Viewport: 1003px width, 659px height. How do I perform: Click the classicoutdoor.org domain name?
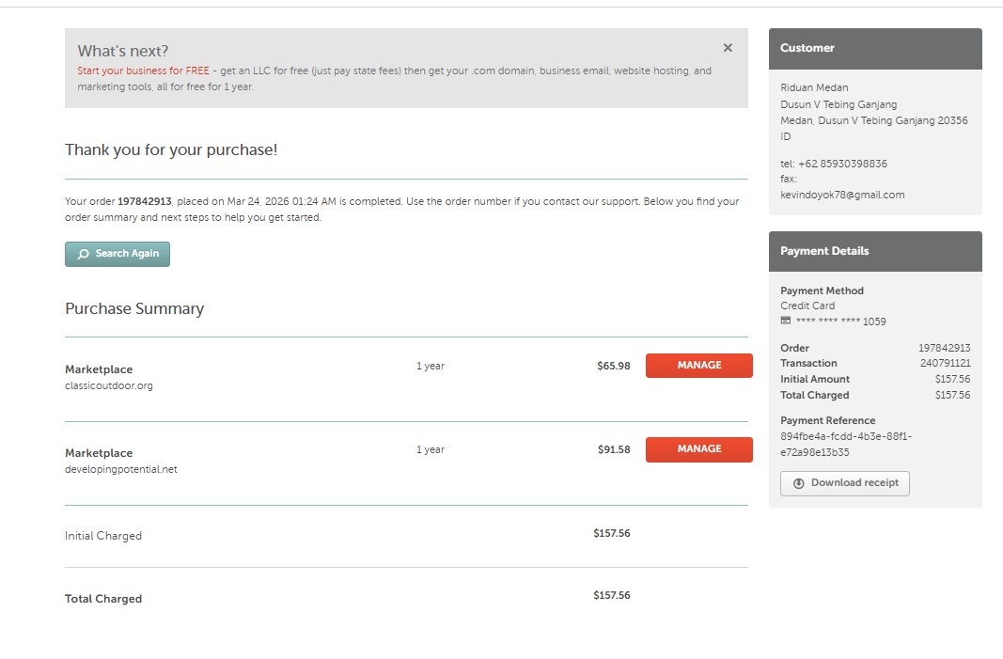click(x=109, y=385)
